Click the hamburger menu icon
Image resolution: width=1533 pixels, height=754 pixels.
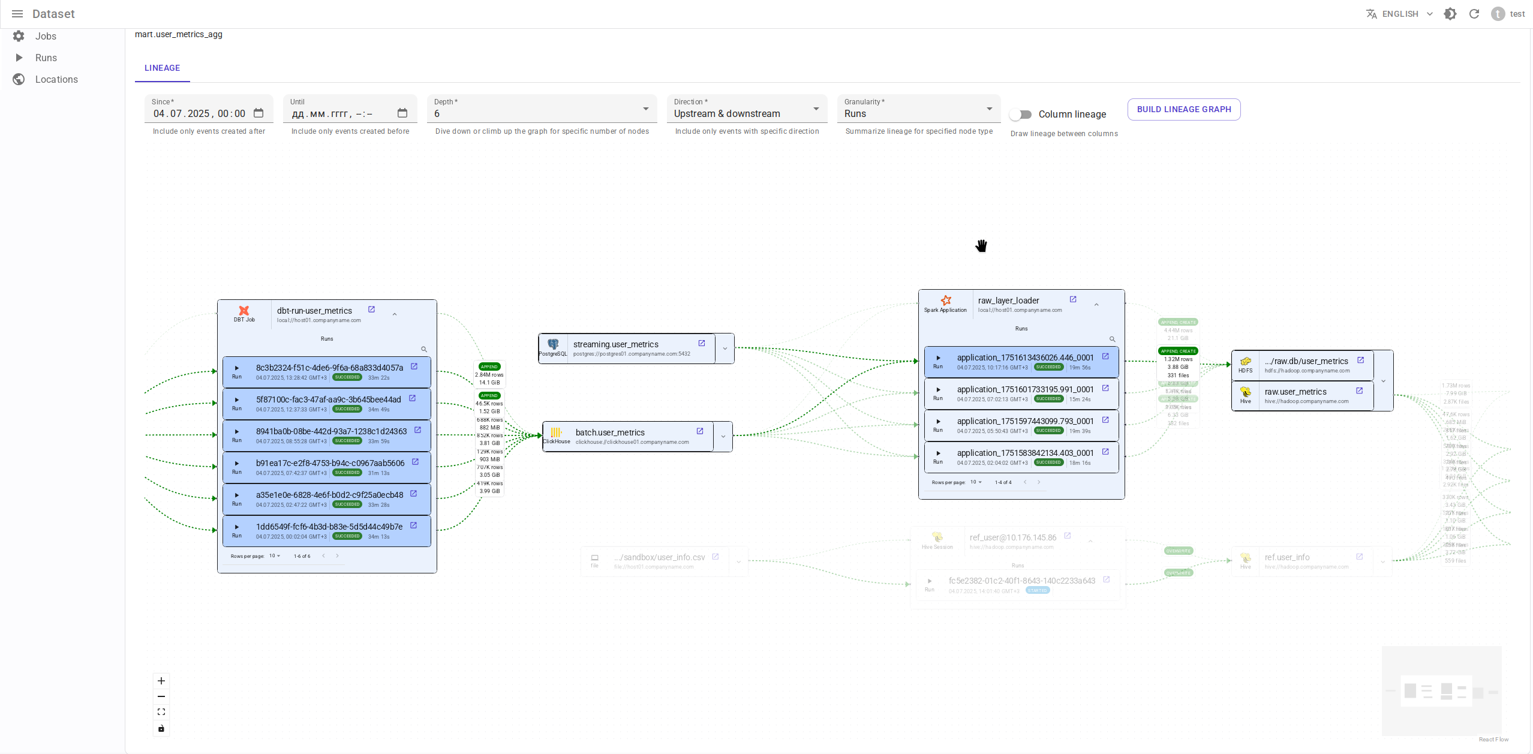coord(17,14)
